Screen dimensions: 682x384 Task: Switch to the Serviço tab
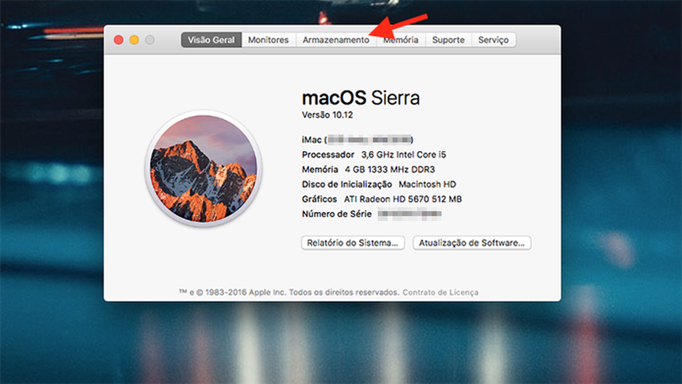click(x=493, y=40)
